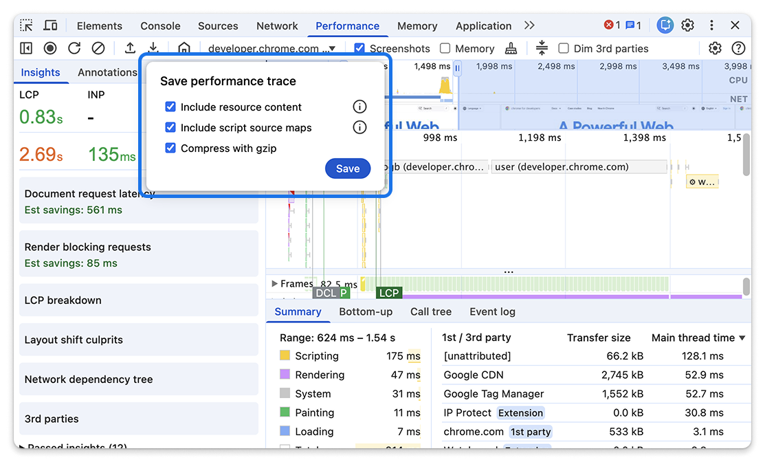Open the capture settings gear

pyautogui.click(x=715, y=48)
